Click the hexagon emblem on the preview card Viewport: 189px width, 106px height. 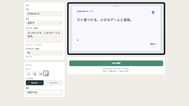pyautogui.click(x=153, y=12)
